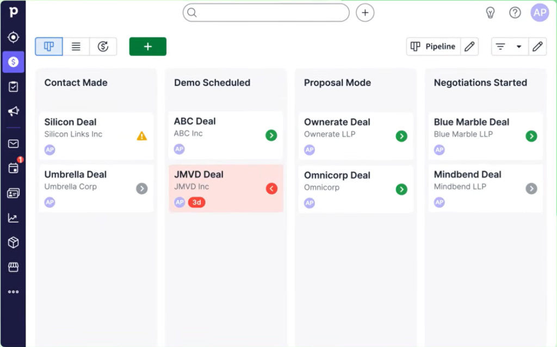Switch to forecast view
The height and width of the screenshot is (347, 557).
click(103, 47)
